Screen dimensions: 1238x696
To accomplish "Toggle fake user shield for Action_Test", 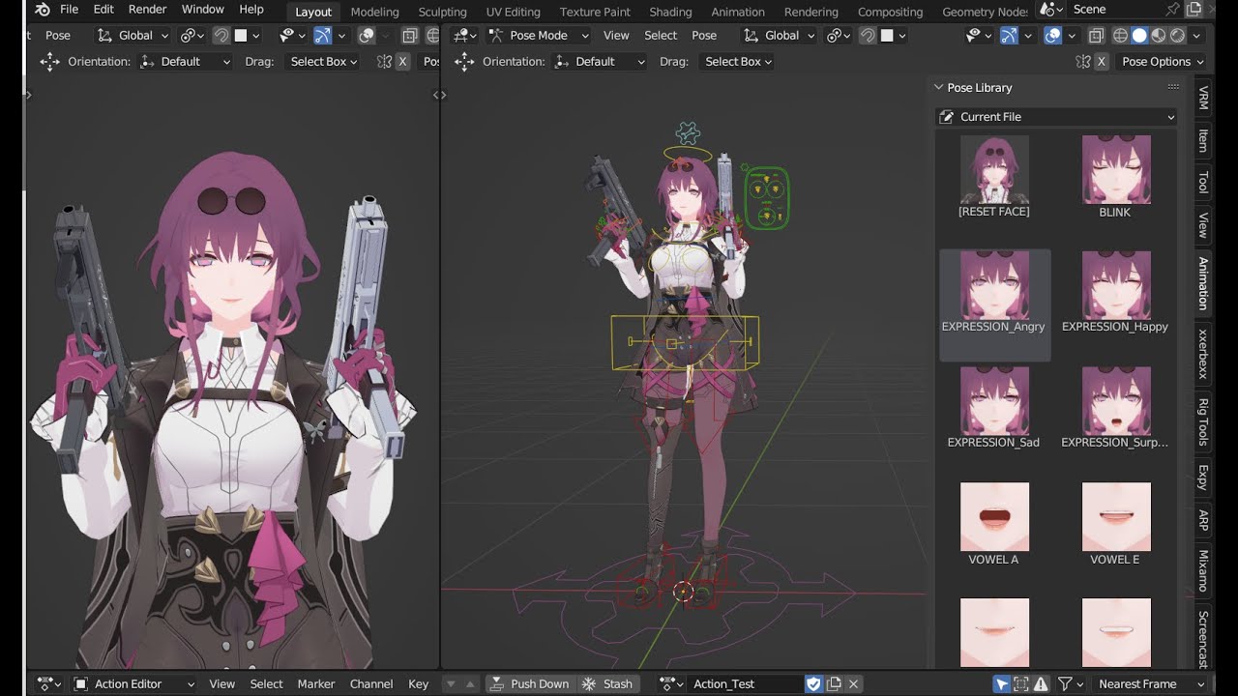I will [x=813, y=683].
